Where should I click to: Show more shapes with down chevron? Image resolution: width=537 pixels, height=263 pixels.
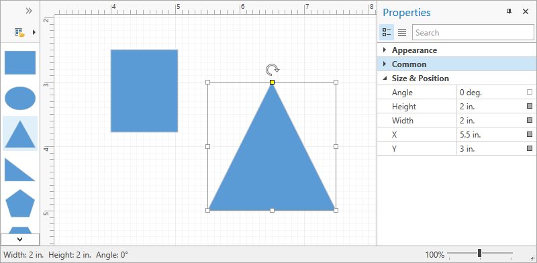tap(20, 240)
